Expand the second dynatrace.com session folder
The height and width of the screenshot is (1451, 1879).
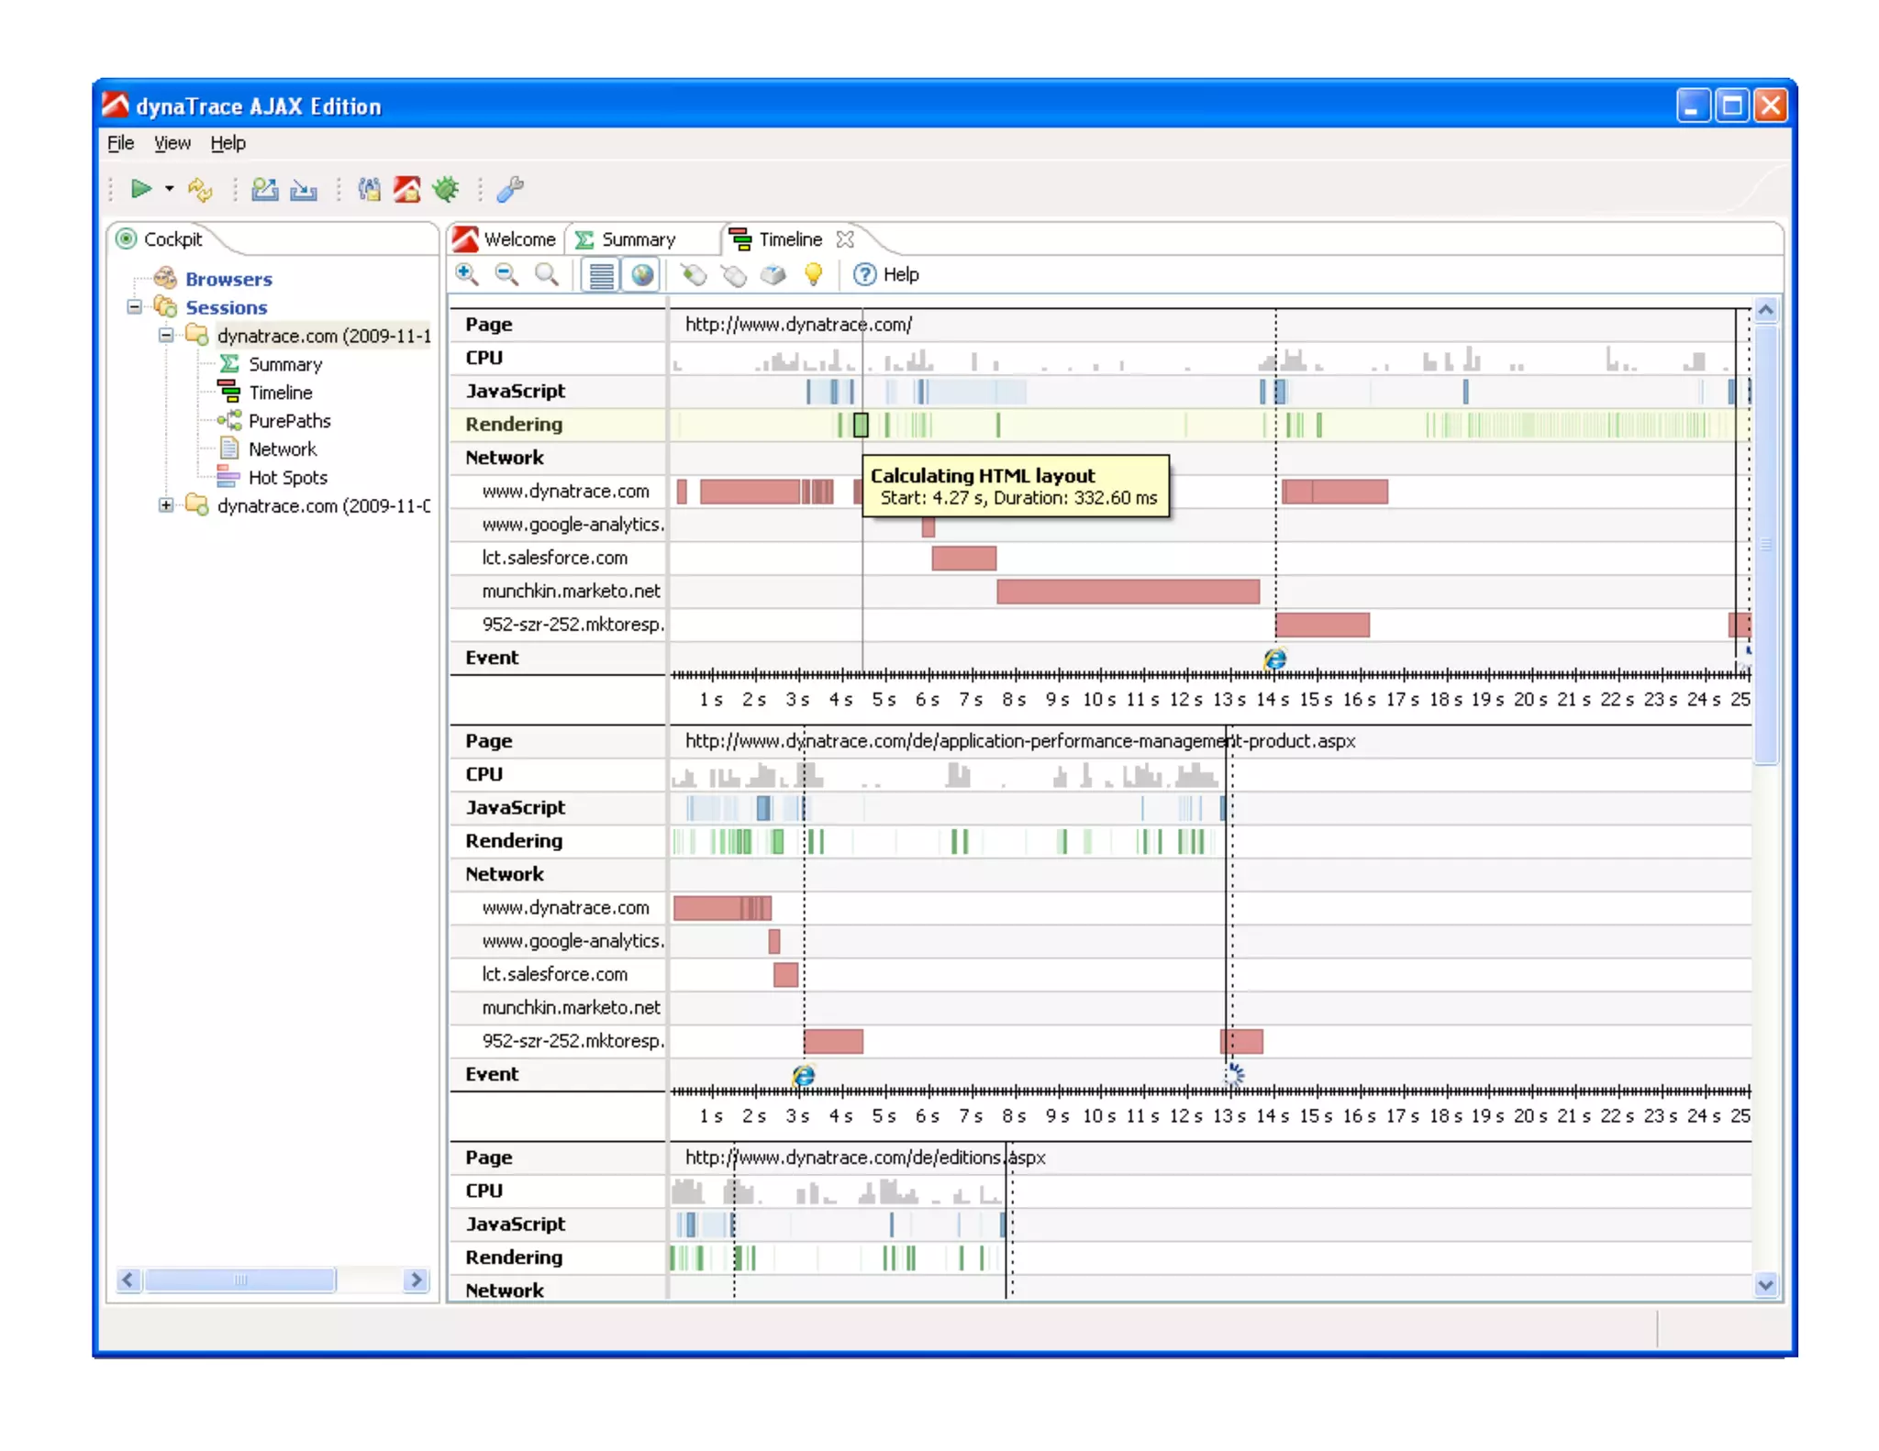click(x=166, y=505)
